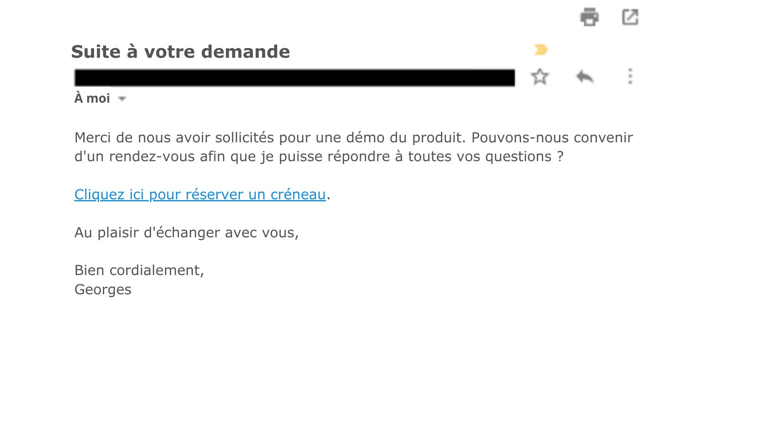
Task: Open the email in a new window
Action: coord(630,17)
